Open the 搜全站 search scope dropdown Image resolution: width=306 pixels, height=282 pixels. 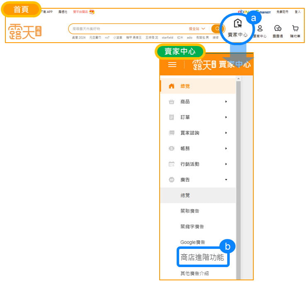coord(197,29)
